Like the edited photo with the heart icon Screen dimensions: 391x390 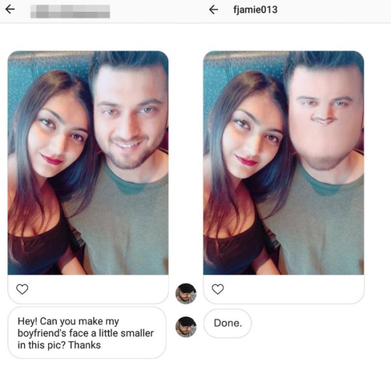pos(218,289)
